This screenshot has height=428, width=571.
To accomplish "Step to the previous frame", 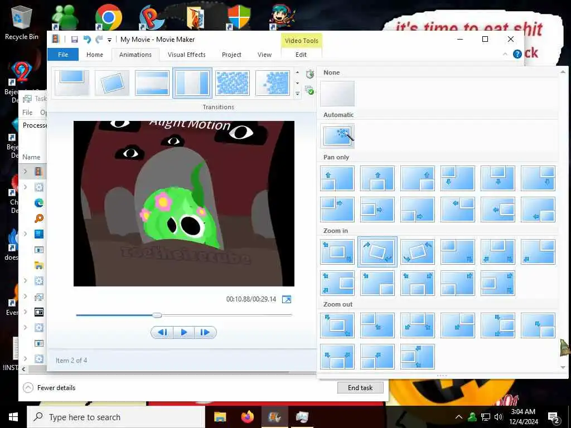I will coord(162,332).
